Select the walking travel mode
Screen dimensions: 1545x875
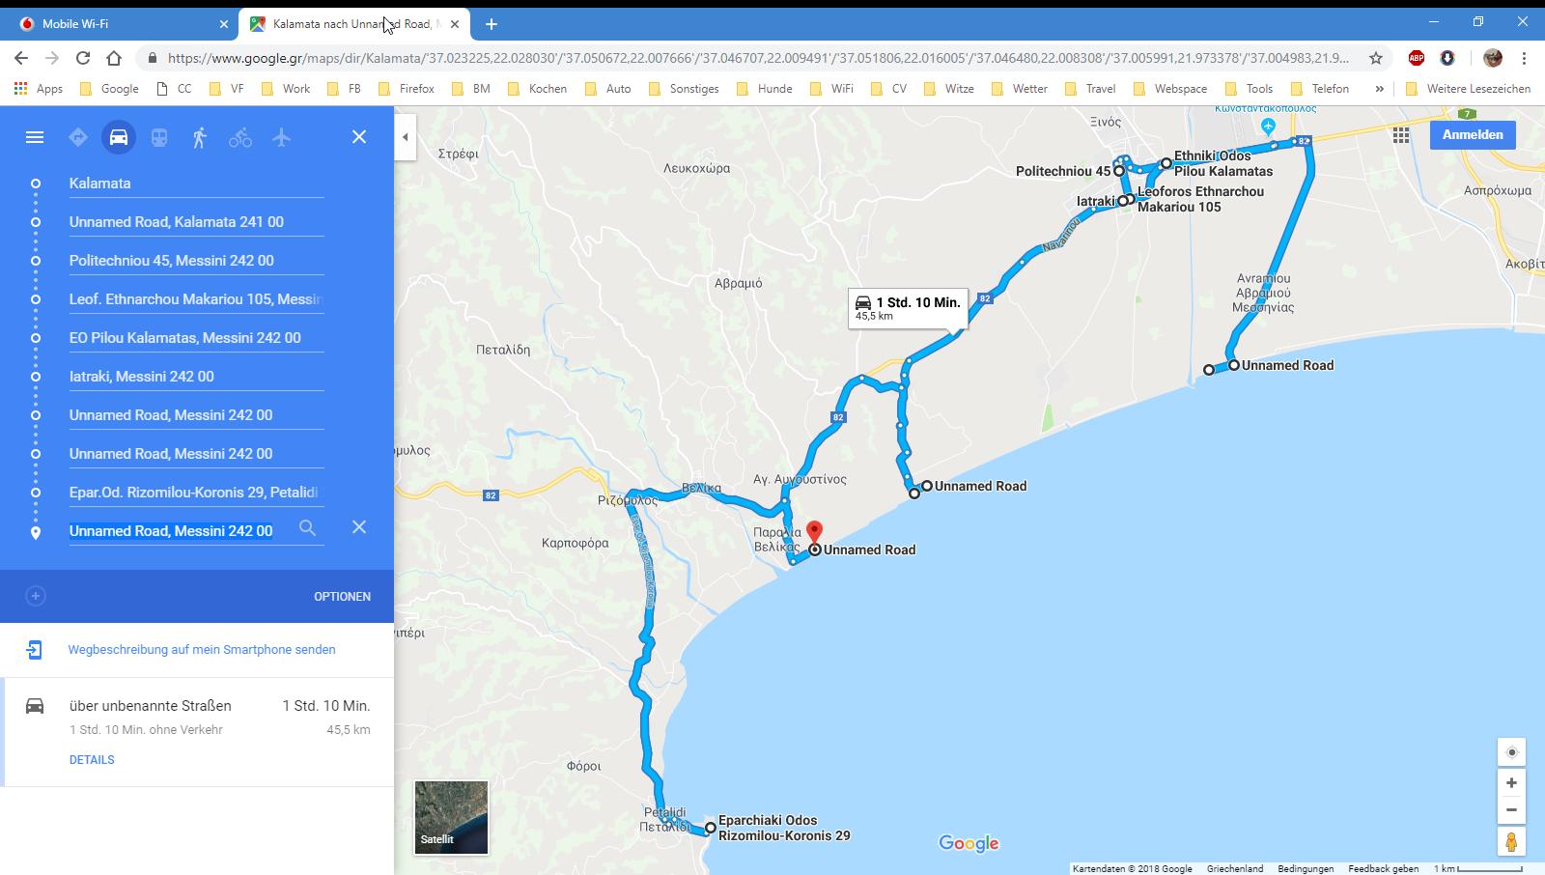[200, 137]
